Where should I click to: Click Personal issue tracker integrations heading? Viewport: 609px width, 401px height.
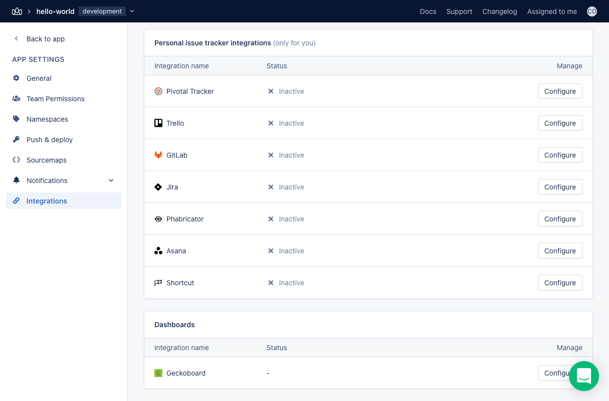(213, 43)
